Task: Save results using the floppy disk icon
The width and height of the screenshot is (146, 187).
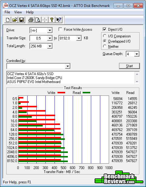Action: click(22, 20)
